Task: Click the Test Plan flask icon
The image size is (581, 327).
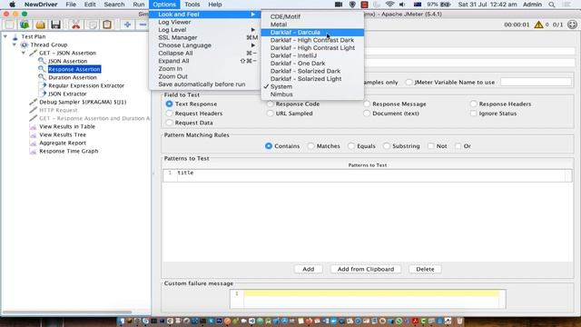Action: pyautogui.click(x=15, y=36)
